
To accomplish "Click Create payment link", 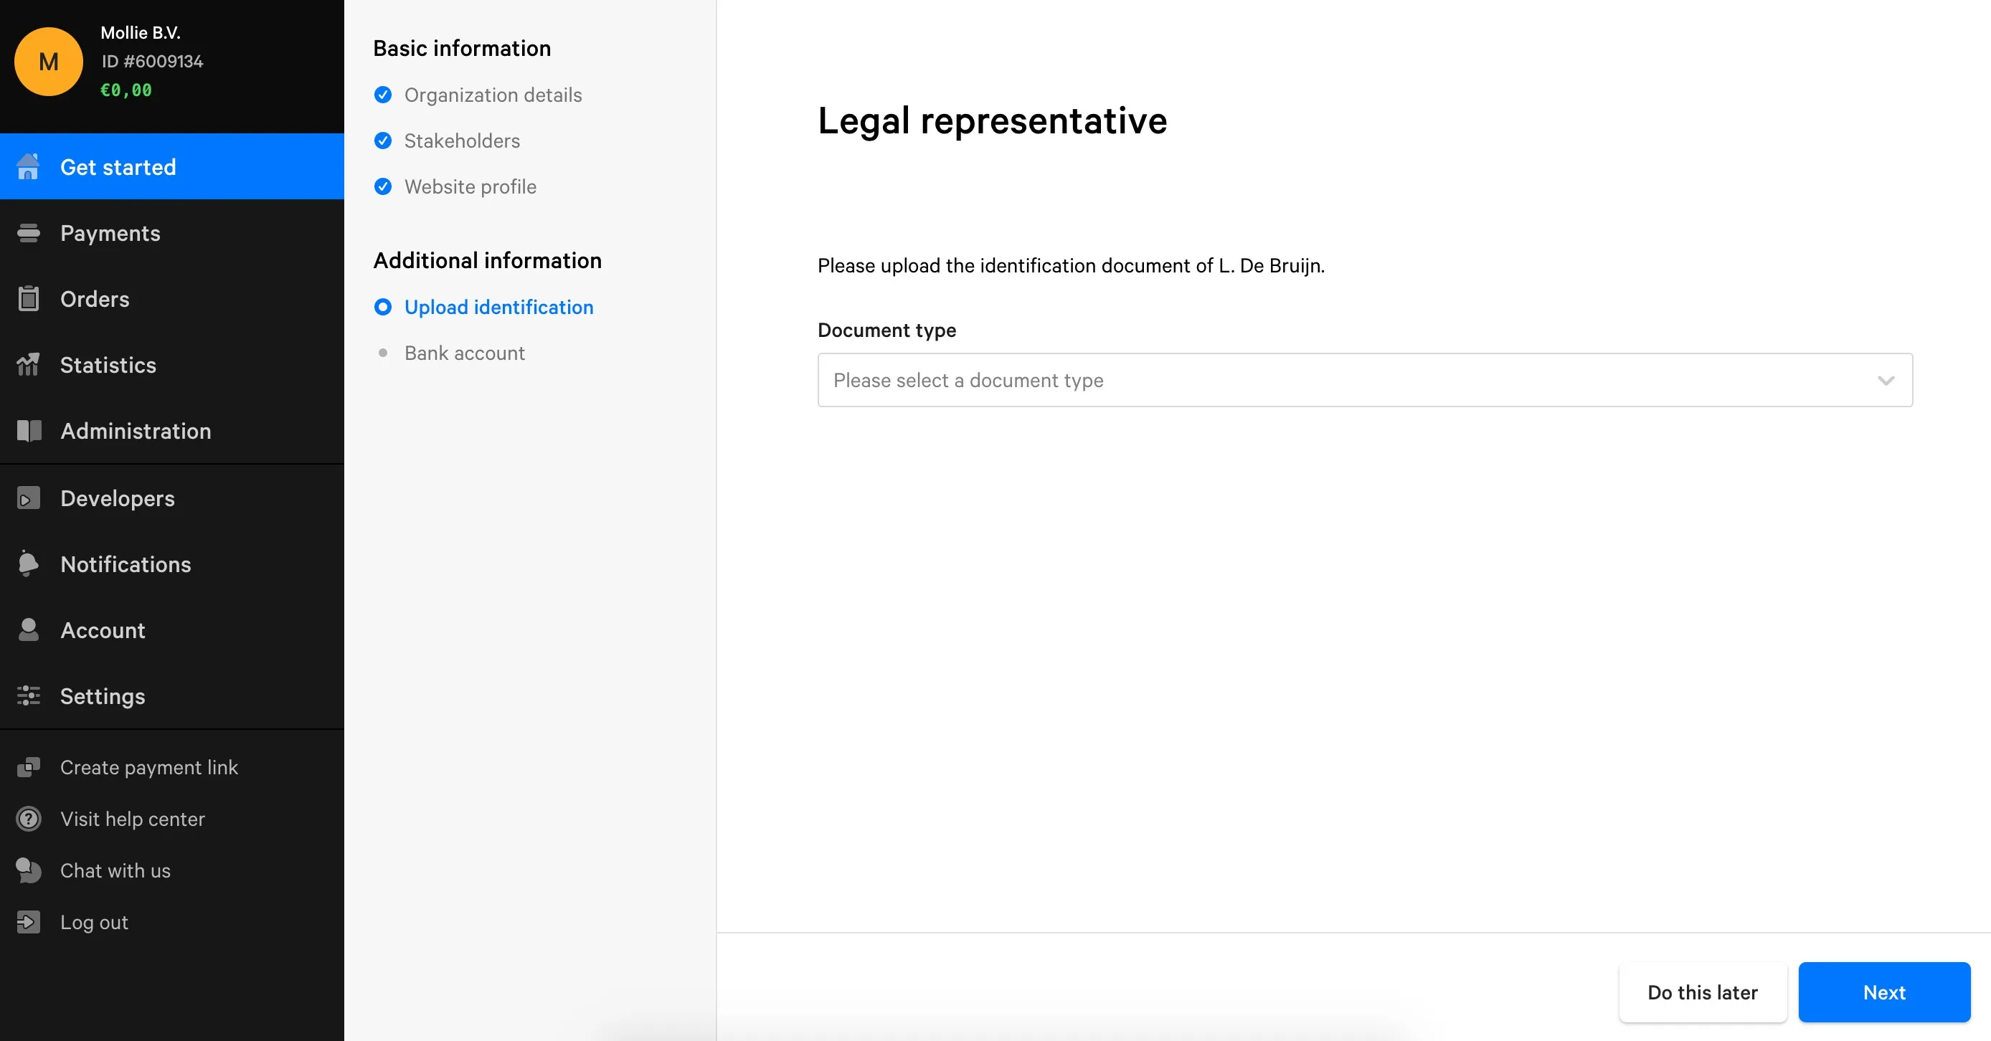I will [x=149, y=766].
